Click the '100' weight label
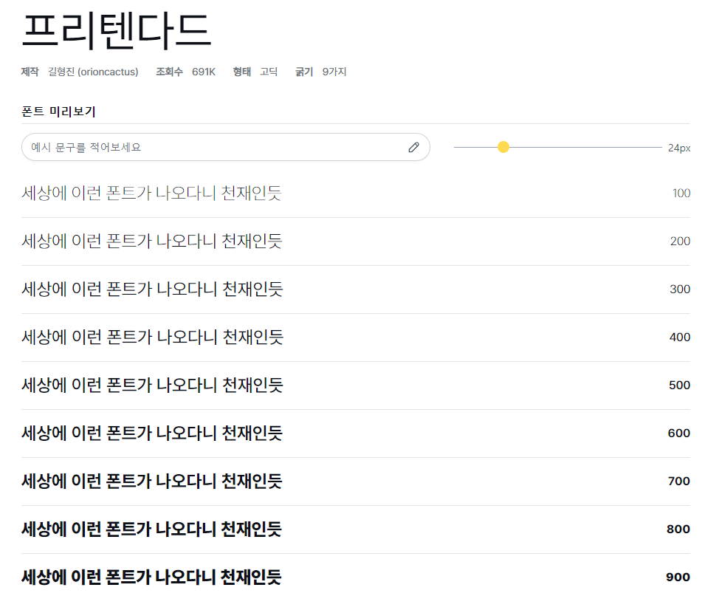The height and width of the screenshot is (610, 719). [x=681, y=193]
